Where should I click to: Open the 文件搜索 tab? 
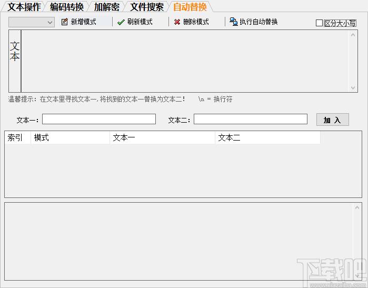pos(147,7)
